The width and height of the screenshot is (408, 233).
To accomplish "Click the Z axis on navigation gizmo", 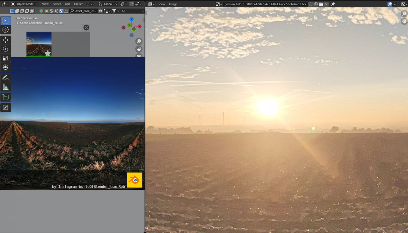I will (x=131, y=19).
